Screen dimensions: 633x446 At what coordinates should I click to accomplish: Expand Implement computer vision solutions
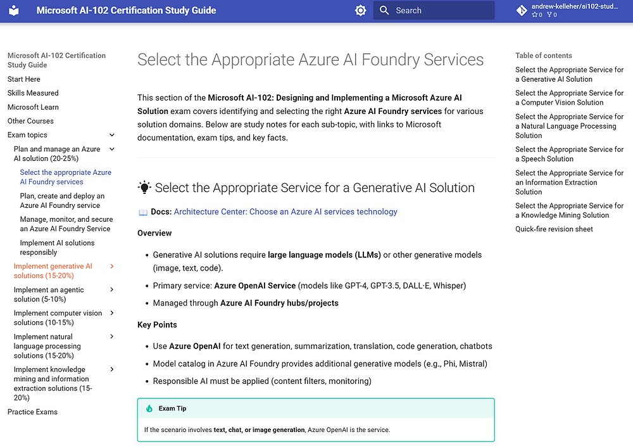coord(112,313)
